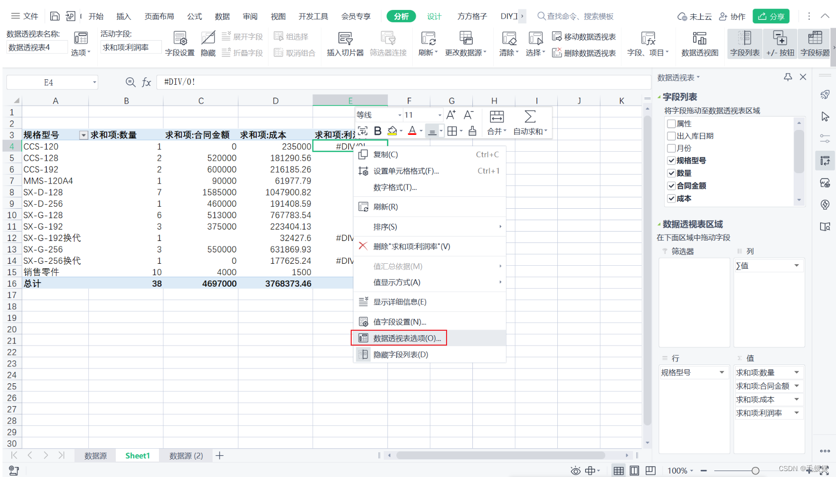Click the increase font size icon
836x477 pixels.
(x=451, y=115)
